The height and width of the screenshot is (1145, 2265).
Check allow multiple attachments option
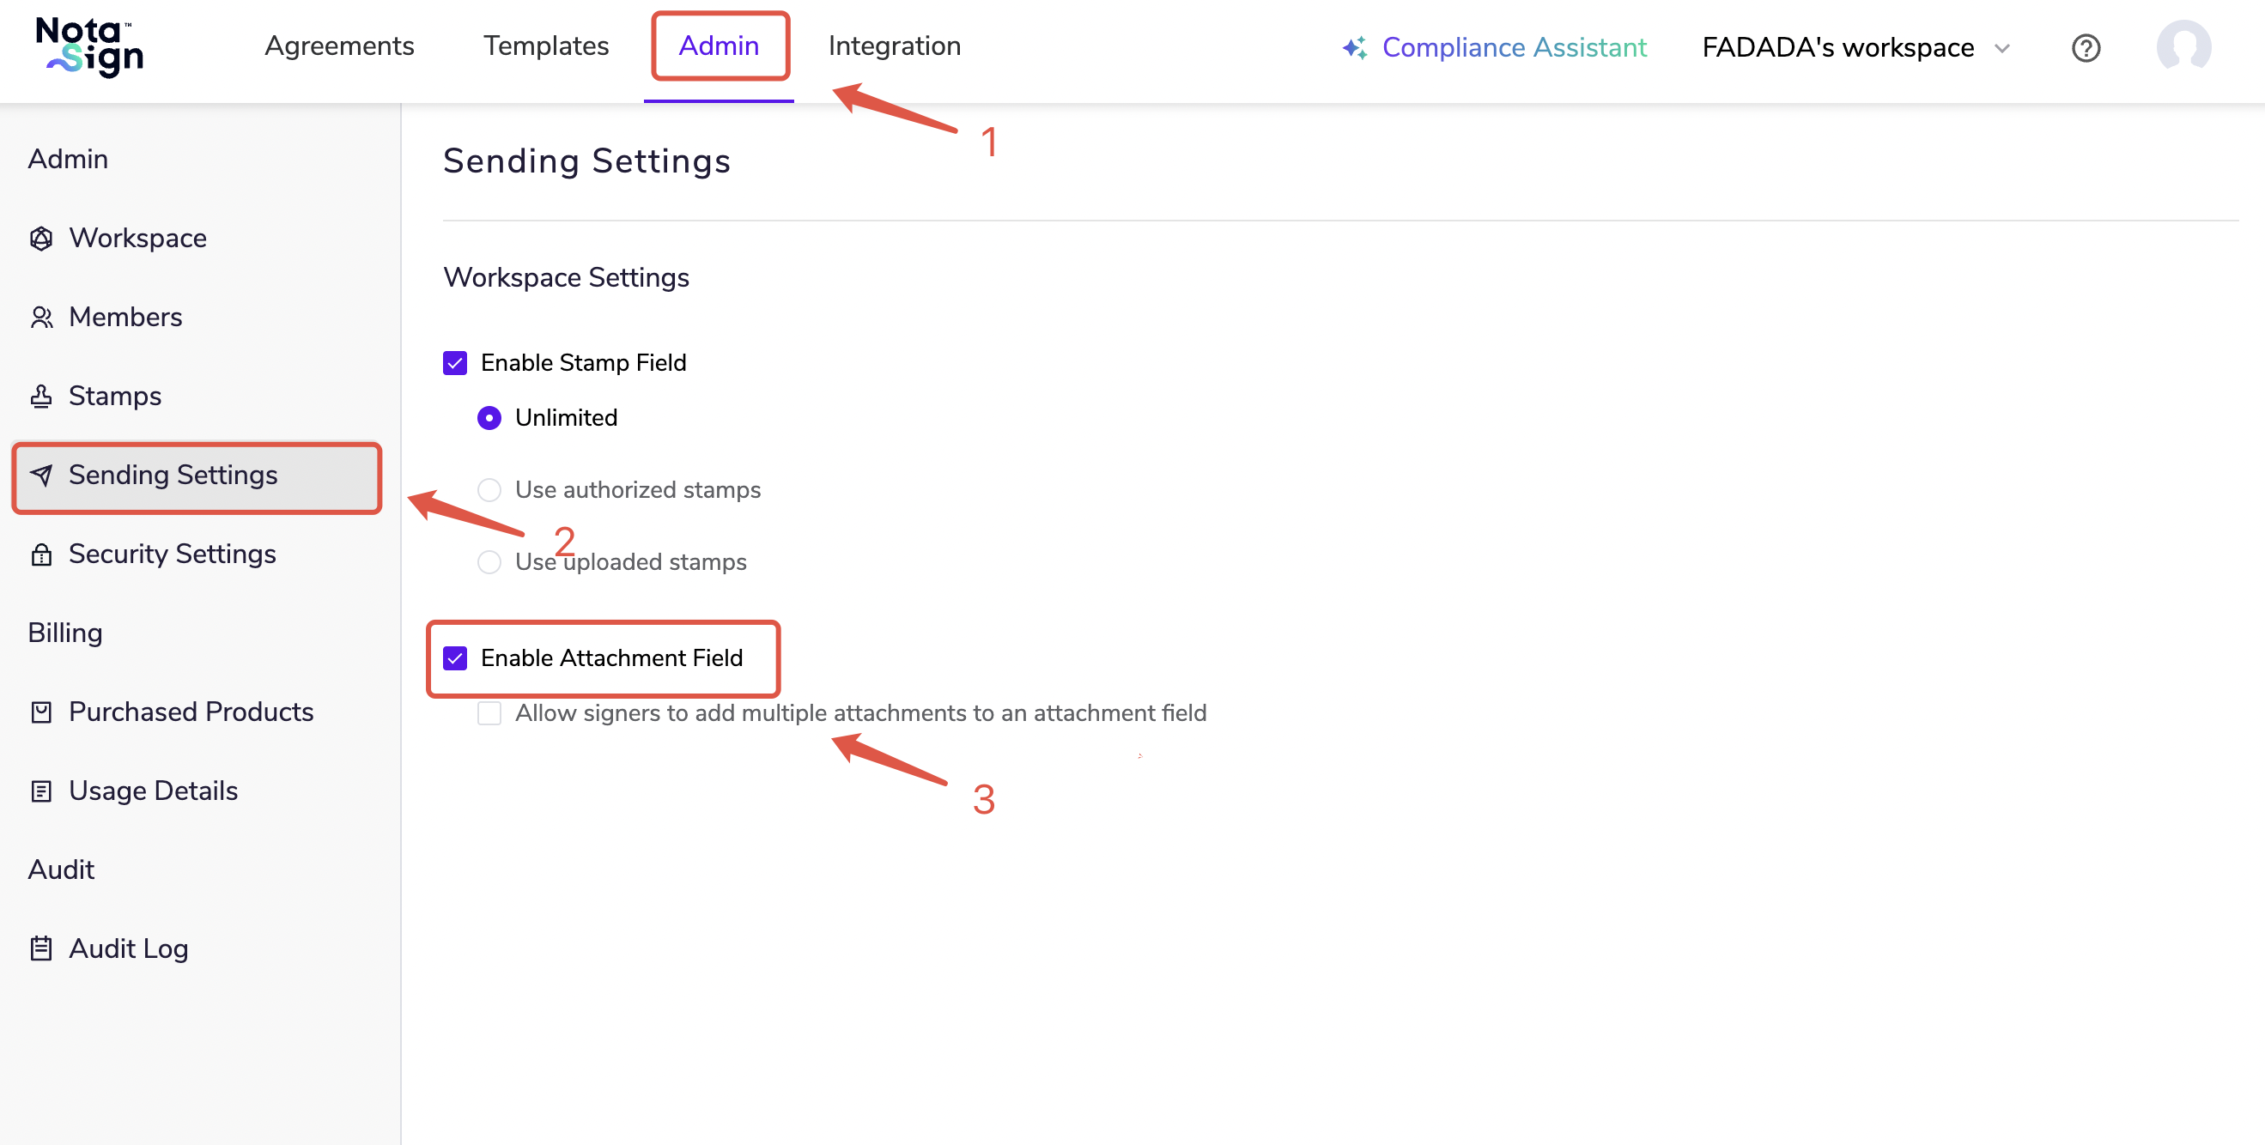[489, 712]
